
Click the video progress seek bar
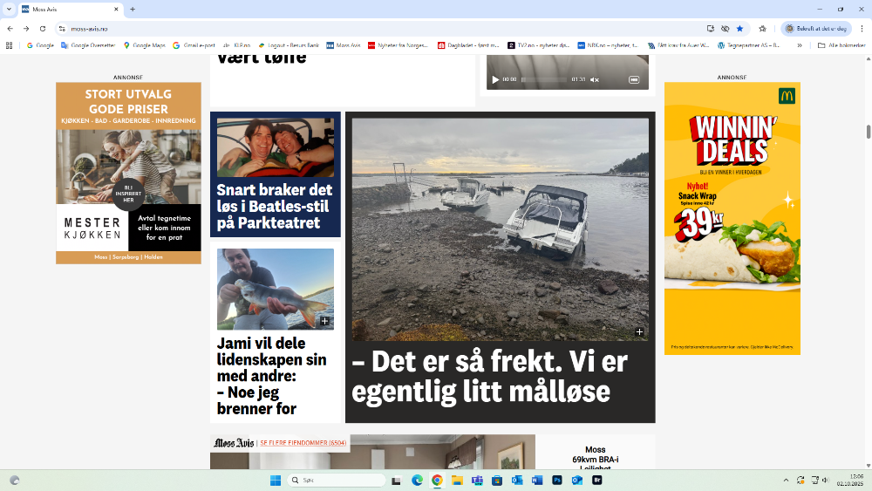pyautogui.click(x=544, y=79)
